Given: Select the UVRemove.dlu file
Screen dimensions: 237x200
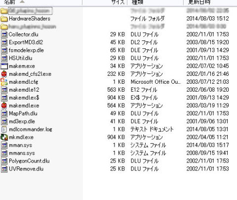Looking at the screenshot, I should [26, 169].
